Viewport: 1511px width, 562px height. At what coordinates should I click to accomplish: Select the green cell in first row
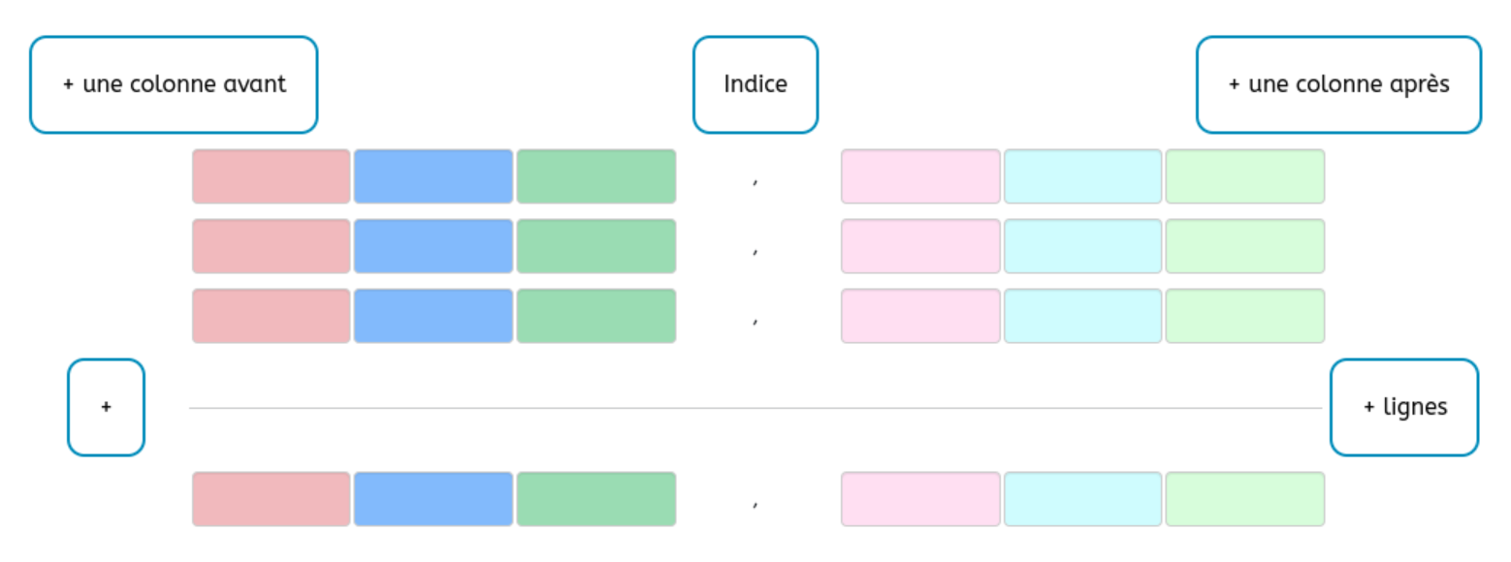coord(595,176)
